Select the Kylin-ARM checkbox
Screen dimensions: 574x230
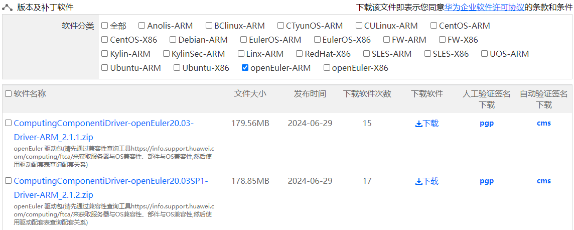pos(105,53)
